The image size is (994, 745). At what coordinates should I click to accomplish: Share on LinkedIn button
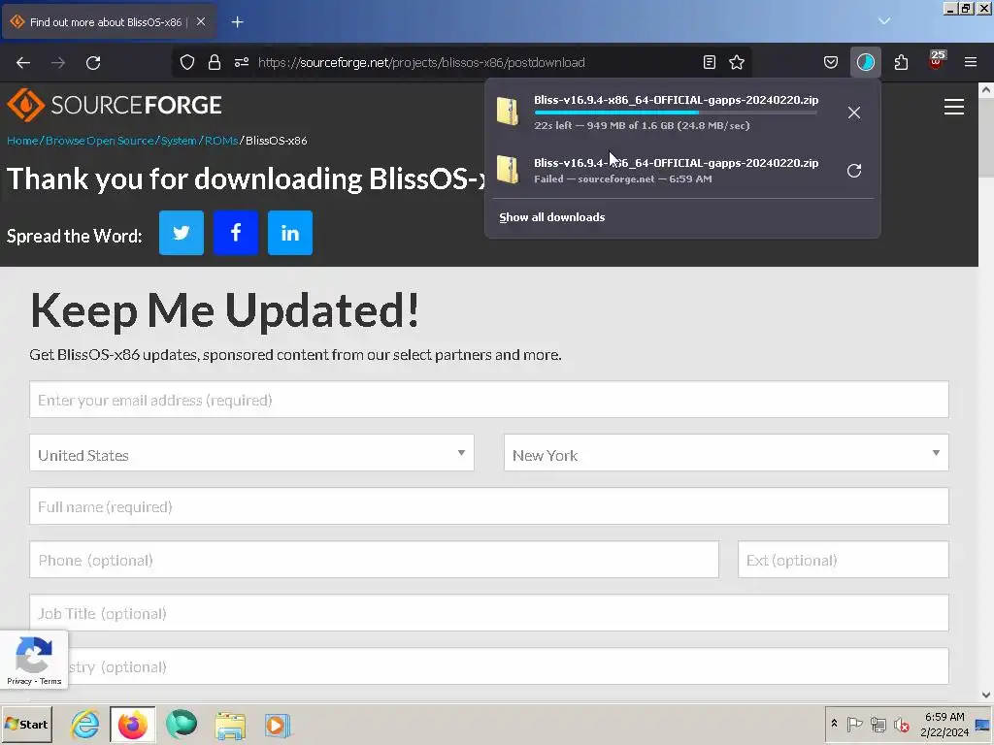290,233
